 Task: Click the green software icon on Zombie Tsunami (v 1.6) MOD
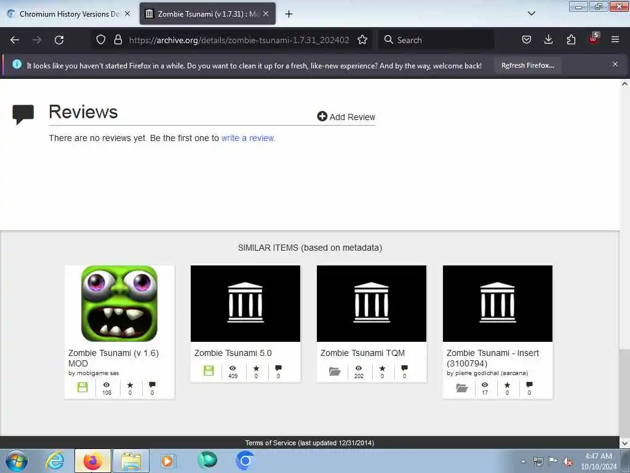82,387
